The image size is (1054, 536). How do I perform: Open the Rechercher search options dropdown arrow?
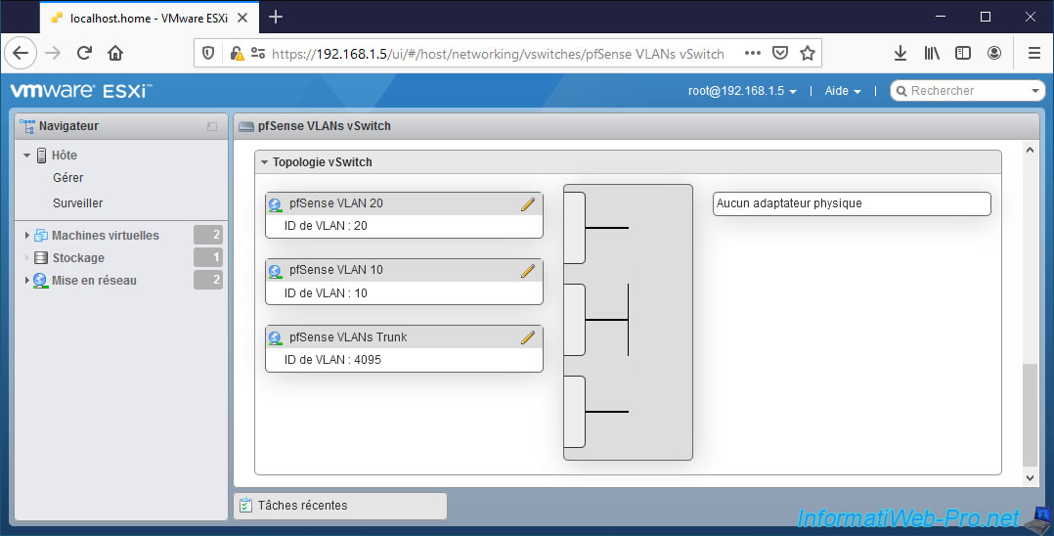click(x=1035, y=91)
